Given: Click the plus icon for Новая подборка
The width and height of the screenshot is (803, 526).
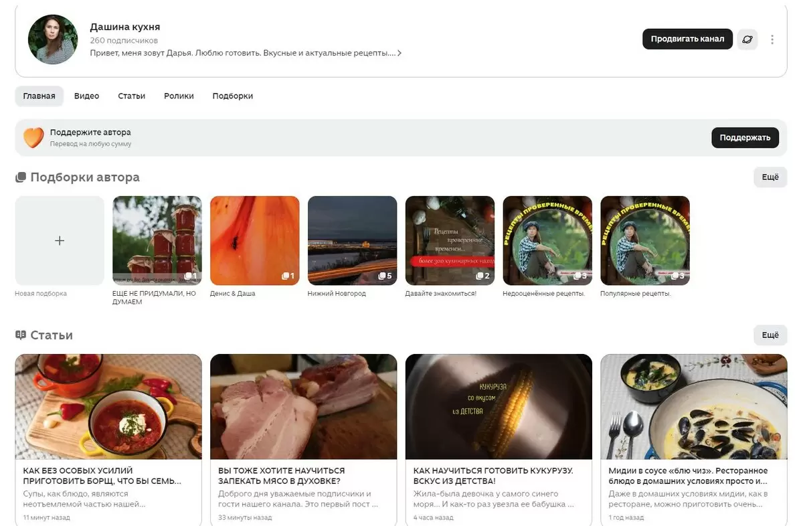Looking at the screenshot, I should (x=60, y=241).
